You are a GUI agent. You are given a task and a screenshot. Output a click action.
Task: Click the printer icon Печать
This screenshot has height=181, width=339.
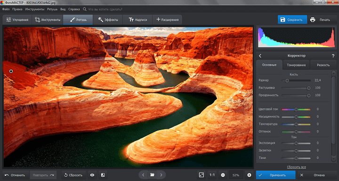pyautogui.click(x=313, y=20)
